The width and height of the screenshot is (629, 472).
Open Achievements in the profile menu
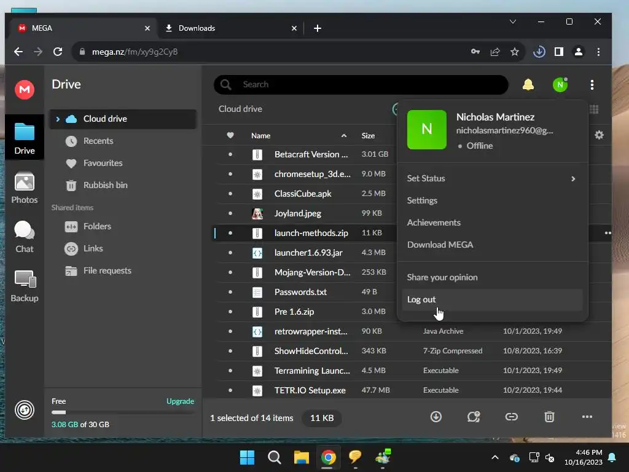click(493, 222)
